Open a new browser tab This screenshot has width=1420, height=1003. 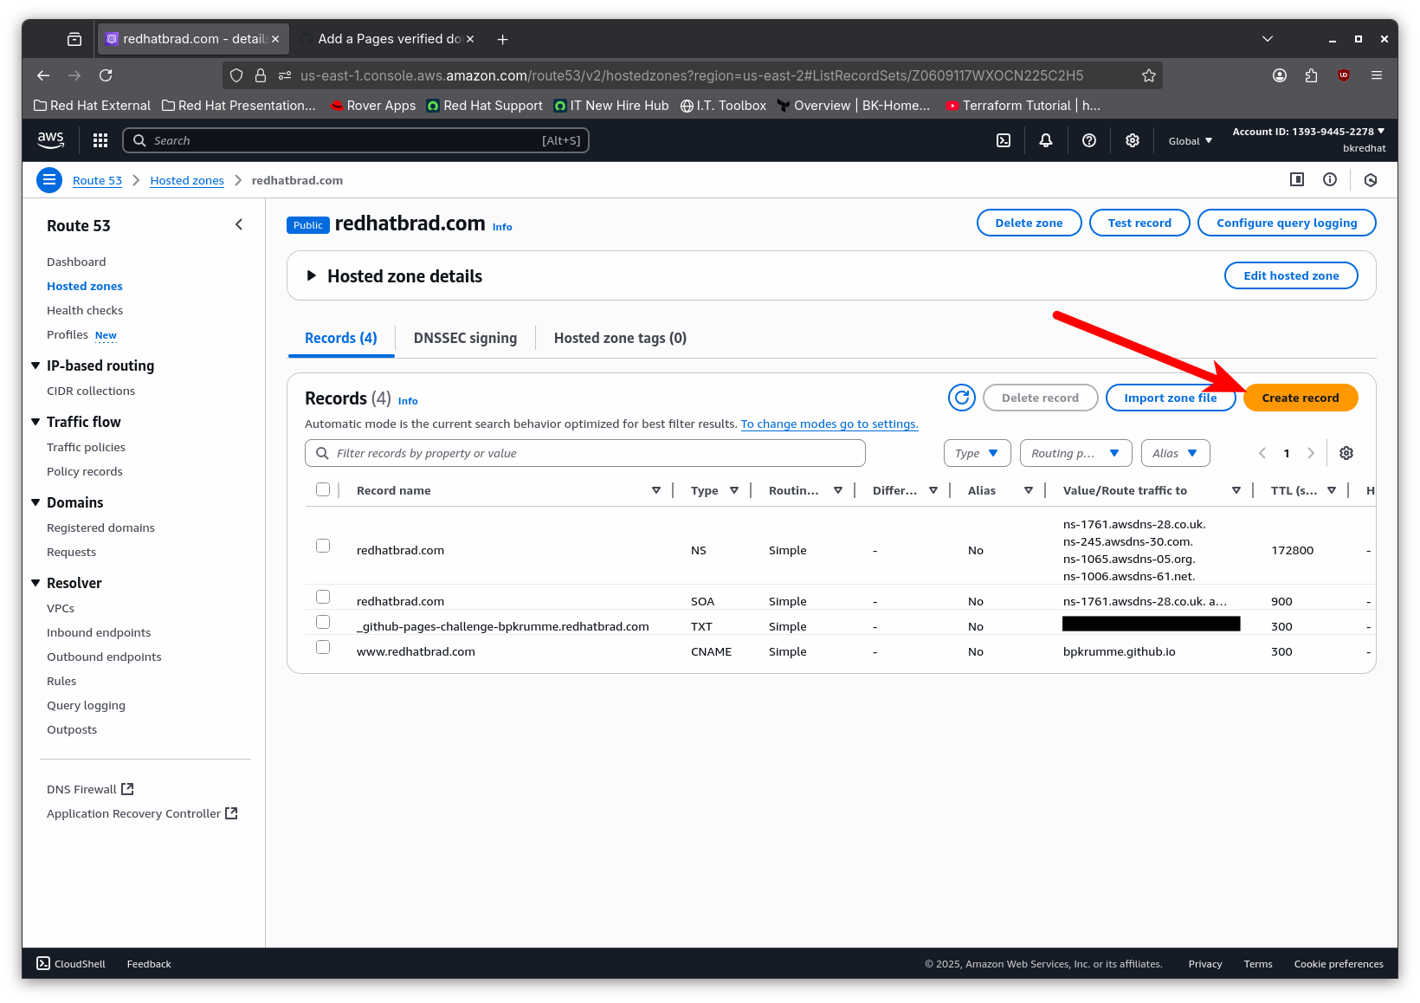click(x=503, y=39)
